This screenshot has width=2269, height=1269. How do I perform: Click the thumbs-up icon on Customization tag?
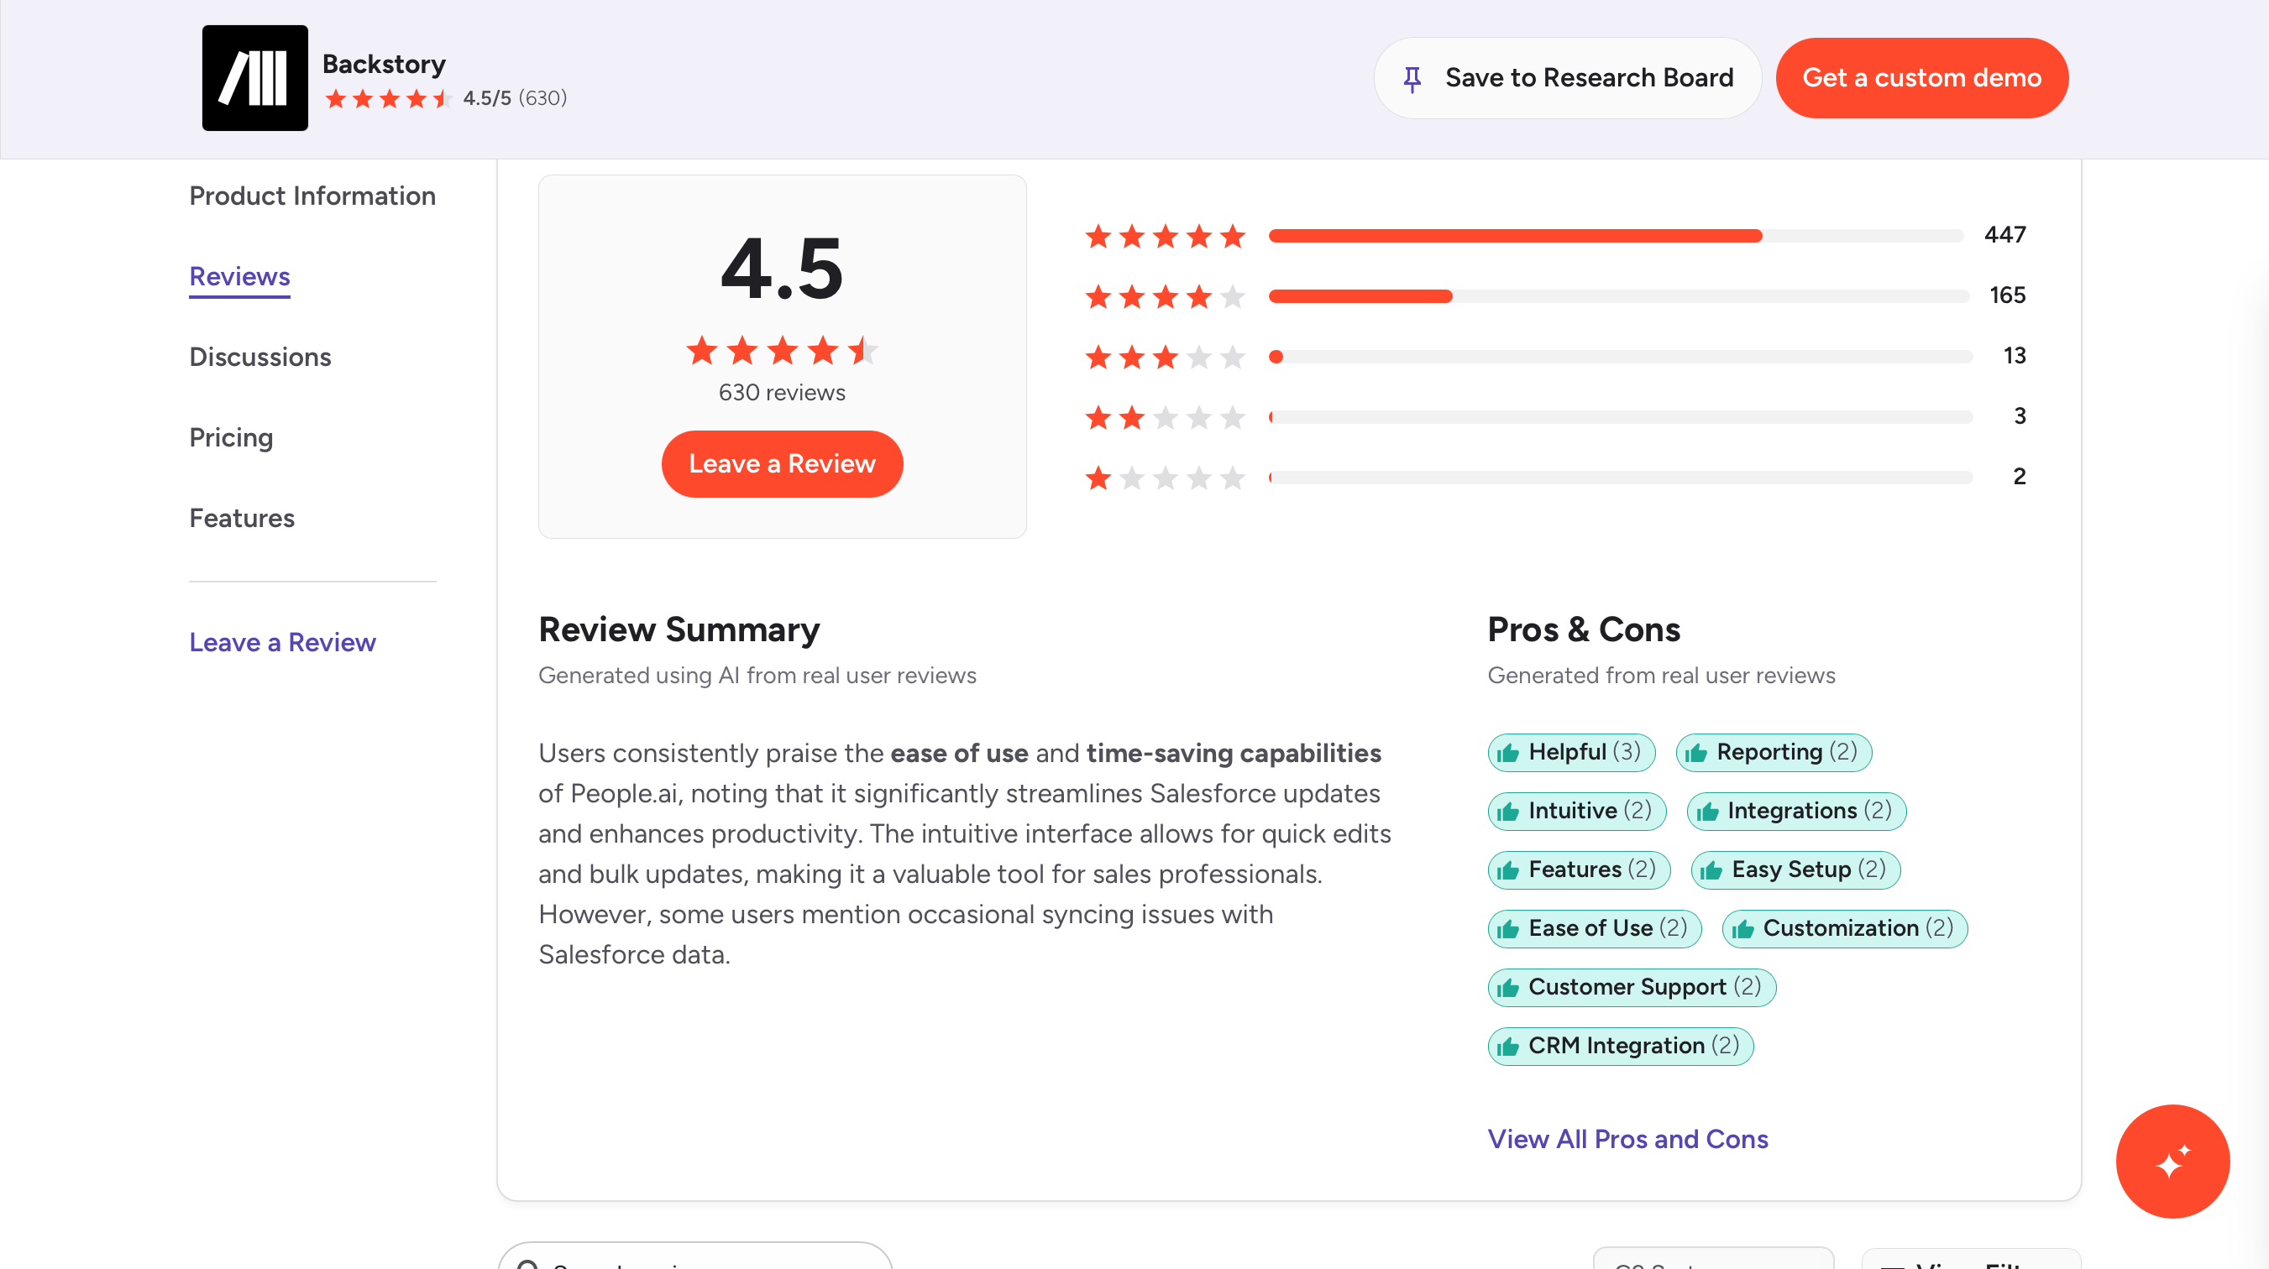coord(1742,929)
